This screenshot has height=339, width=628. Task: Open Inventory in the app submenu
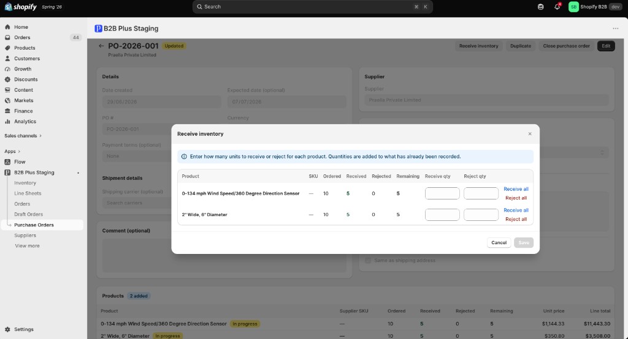(x=25, y=183)
